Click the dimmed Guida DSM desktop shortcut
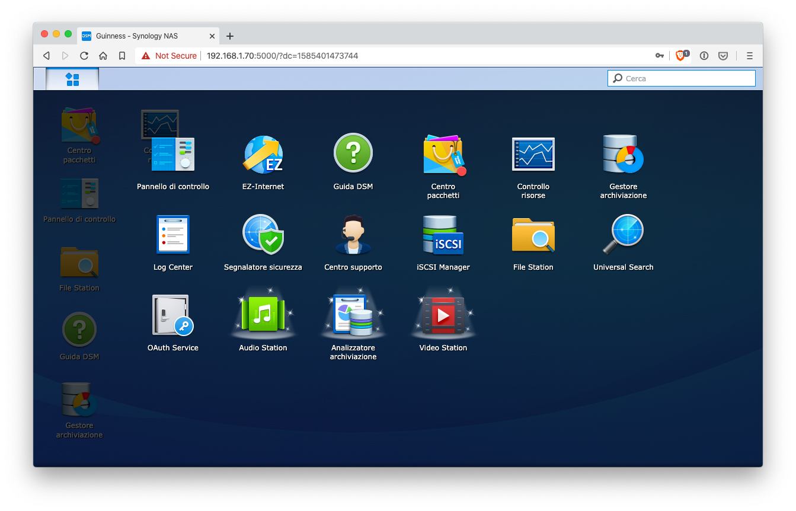Image resolution: width=796 pixels, height=511 pixels. pos(79,337)
